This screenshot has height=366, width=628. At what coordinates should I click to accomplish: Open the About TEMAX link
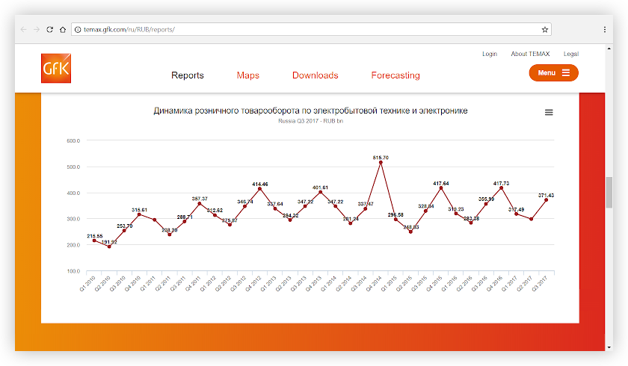pyautogui.click(x=530, y=54)
